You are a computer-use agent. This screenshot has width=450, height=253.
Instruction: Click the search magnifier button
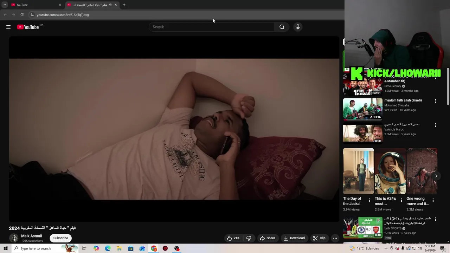pos(282,27)
